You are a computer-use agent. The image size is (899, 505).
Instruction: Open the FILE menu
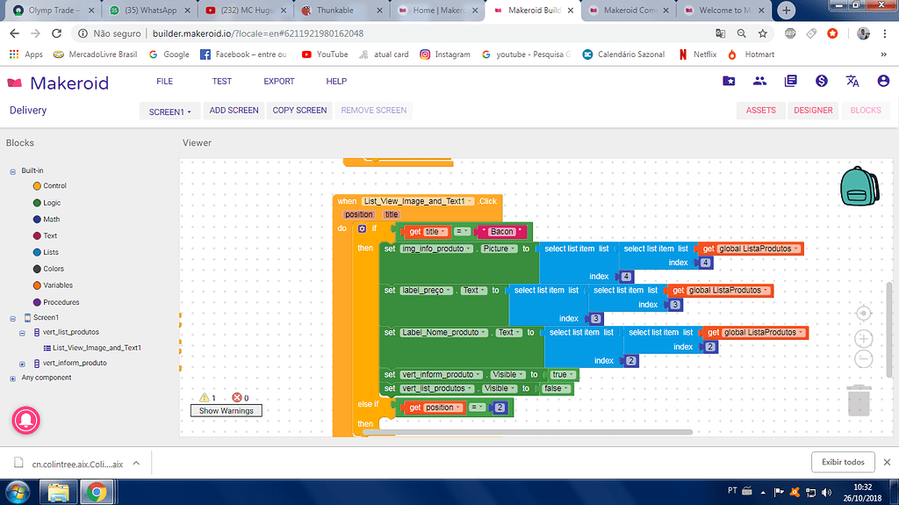click(x=164, y=82)
